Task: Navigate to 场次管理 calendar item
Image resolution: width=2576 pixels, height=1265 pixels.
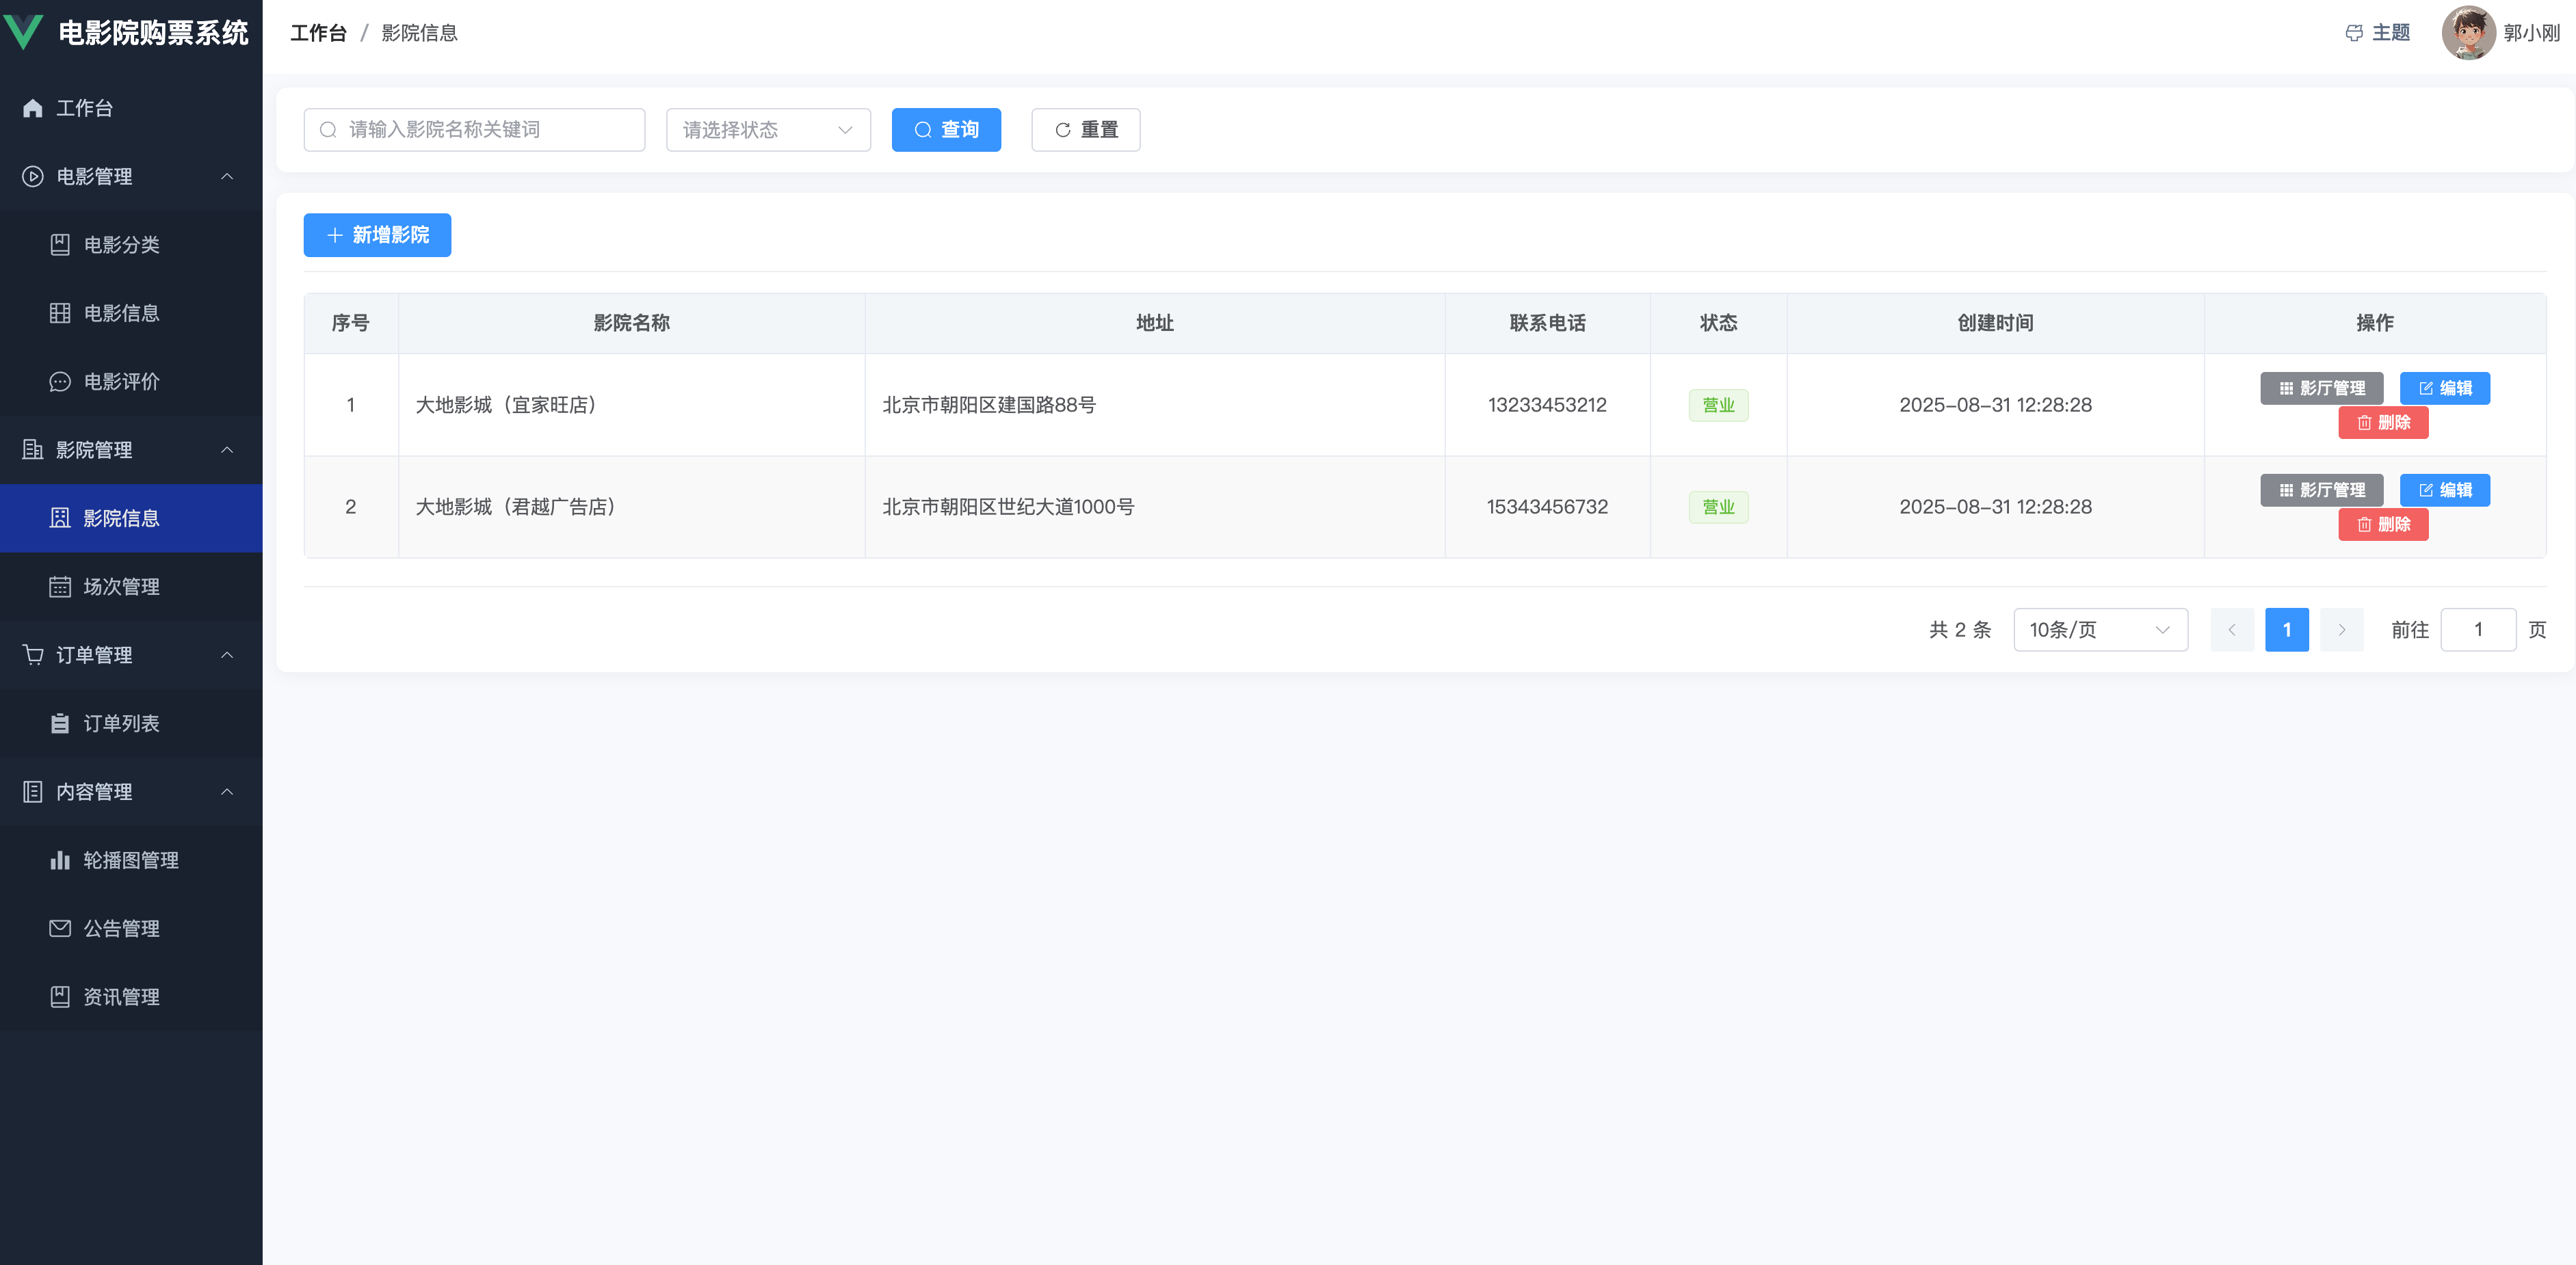Action: click(120, 586)
